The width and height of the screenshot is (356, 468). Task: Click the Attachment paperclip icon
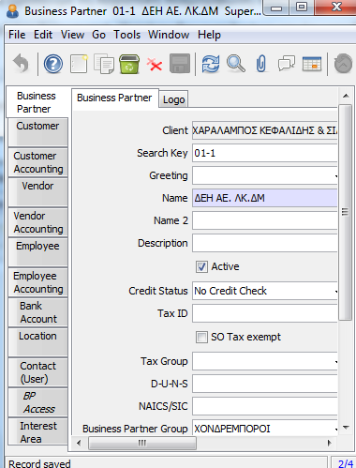pos(261,64)
